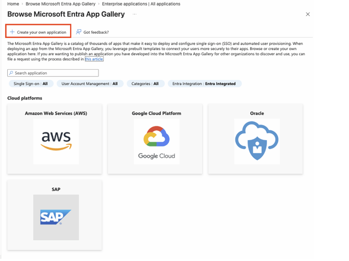This screenshot has width=349, height=261.
Task: Open the Single Sign-on filter
Action: click(31, 84)
